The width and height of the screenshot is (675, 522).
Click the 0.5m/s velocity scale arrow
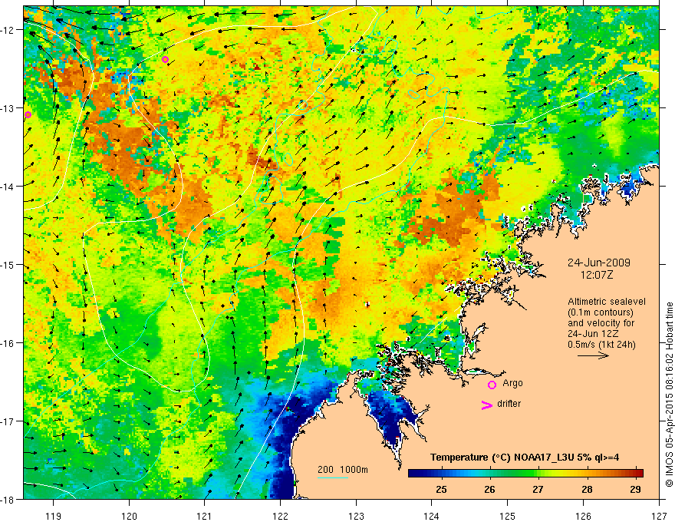pos(593,355)
